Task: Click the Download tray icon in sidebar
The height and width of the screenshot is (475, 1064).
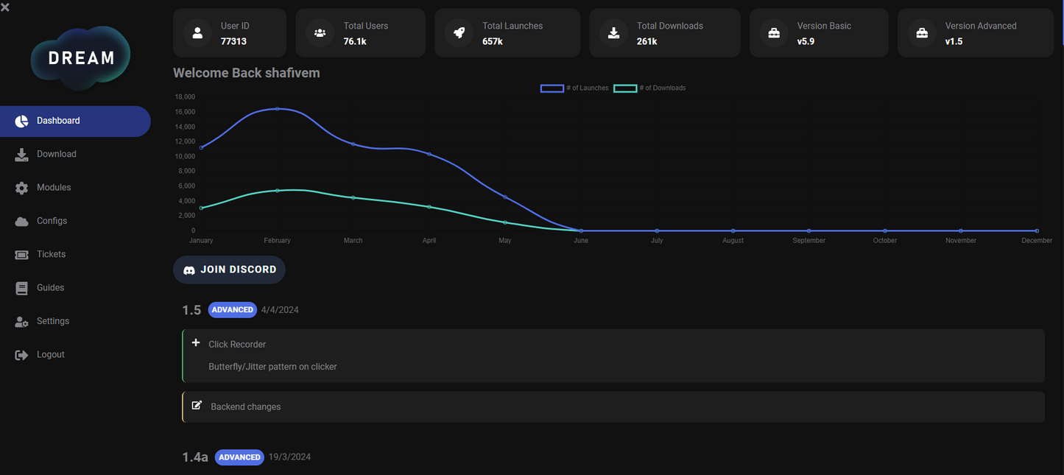Action: point(22,155)
